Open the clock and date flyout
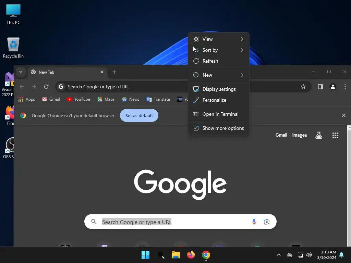 coord(327,255)
